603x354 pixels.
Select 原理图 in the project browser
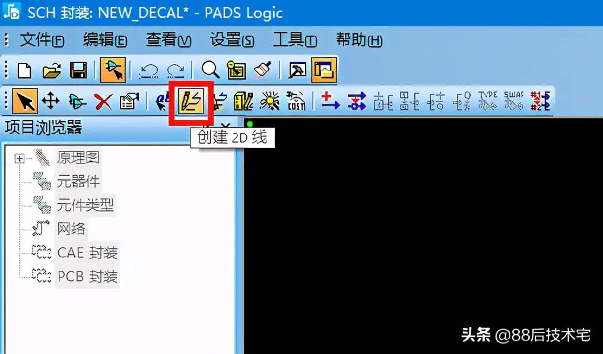pos(78,157)
